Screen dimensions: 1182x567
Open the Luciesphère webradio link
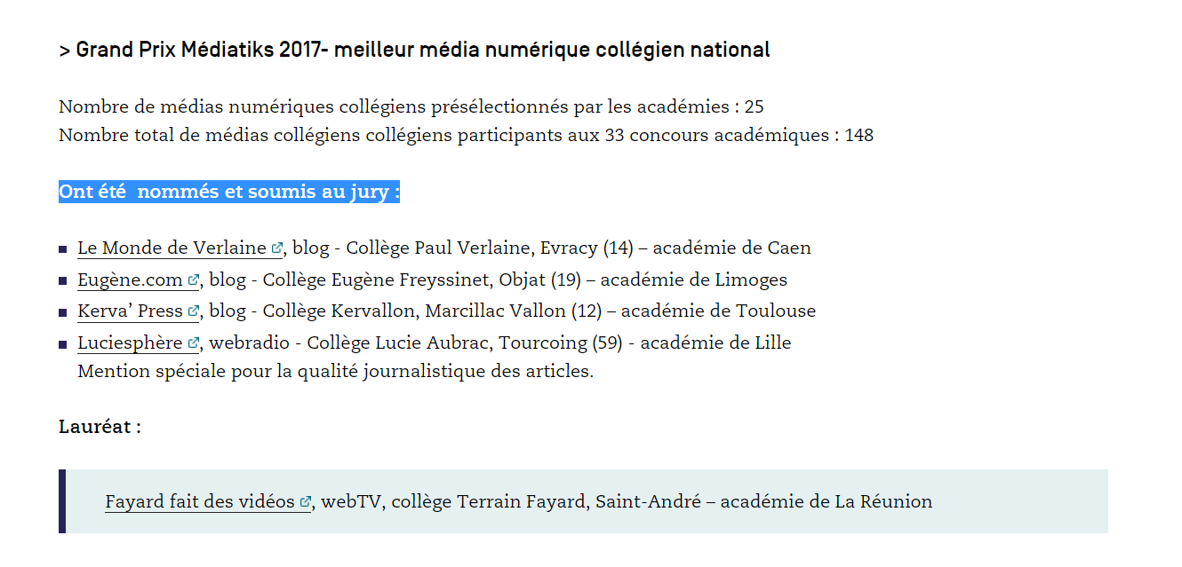(x=131, y=343)
